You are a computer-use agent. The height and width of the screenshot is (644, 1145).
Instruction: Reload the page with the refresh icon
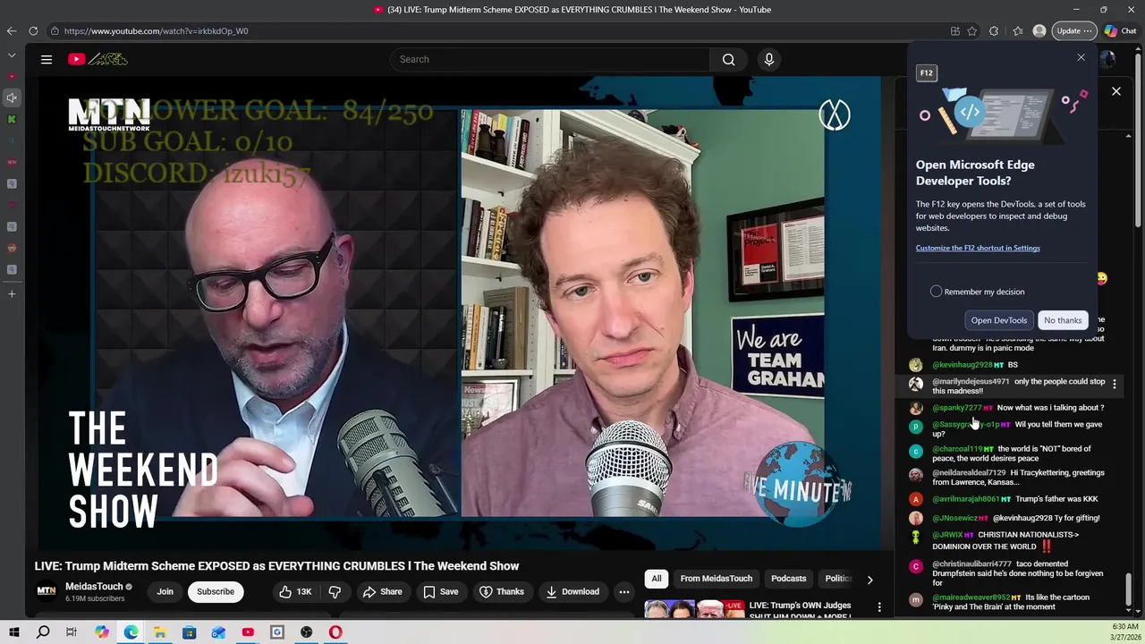(x=33, y=30)
